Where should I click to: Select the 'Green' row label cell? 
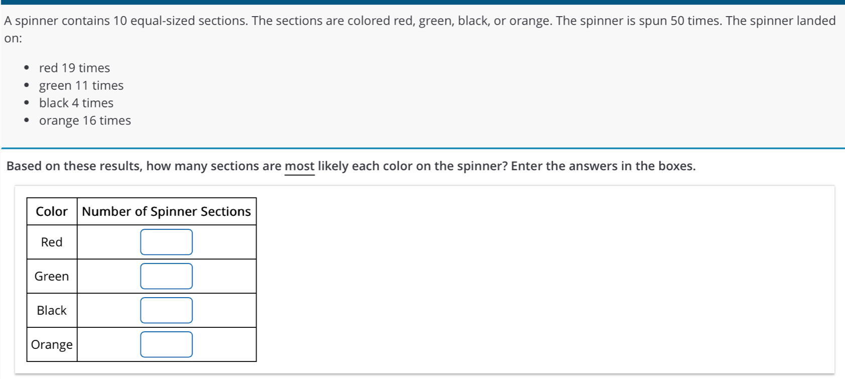(52, 276)
